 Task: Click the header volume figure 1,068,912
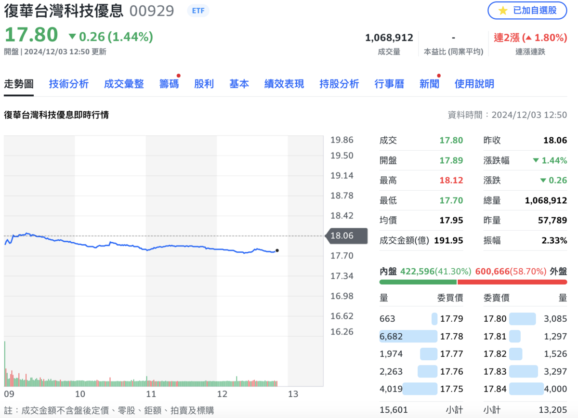tap(389, 38)
